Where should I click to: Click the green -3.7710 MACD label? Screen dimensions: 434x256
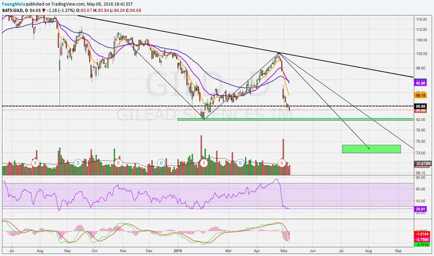(422, 245)
